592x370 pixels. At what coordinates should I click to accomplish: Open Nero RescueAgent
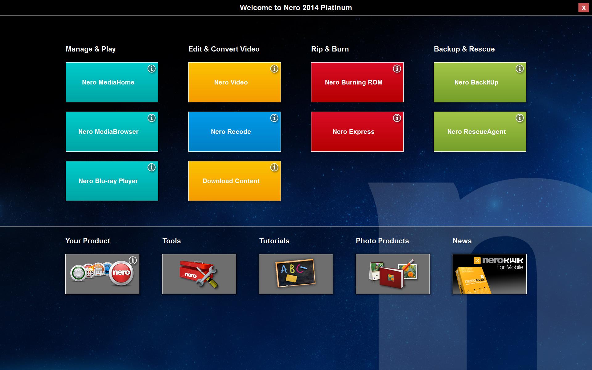(x=480, y=132)
